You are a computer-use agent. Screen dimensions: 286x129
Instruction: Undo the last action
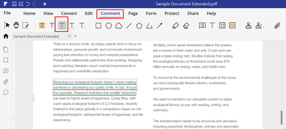tap(28, 4)
